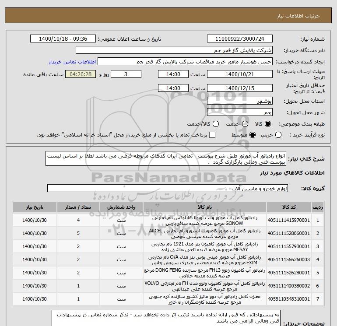
Task: Click the تاریخ نیاز column header
Action: 35,207
